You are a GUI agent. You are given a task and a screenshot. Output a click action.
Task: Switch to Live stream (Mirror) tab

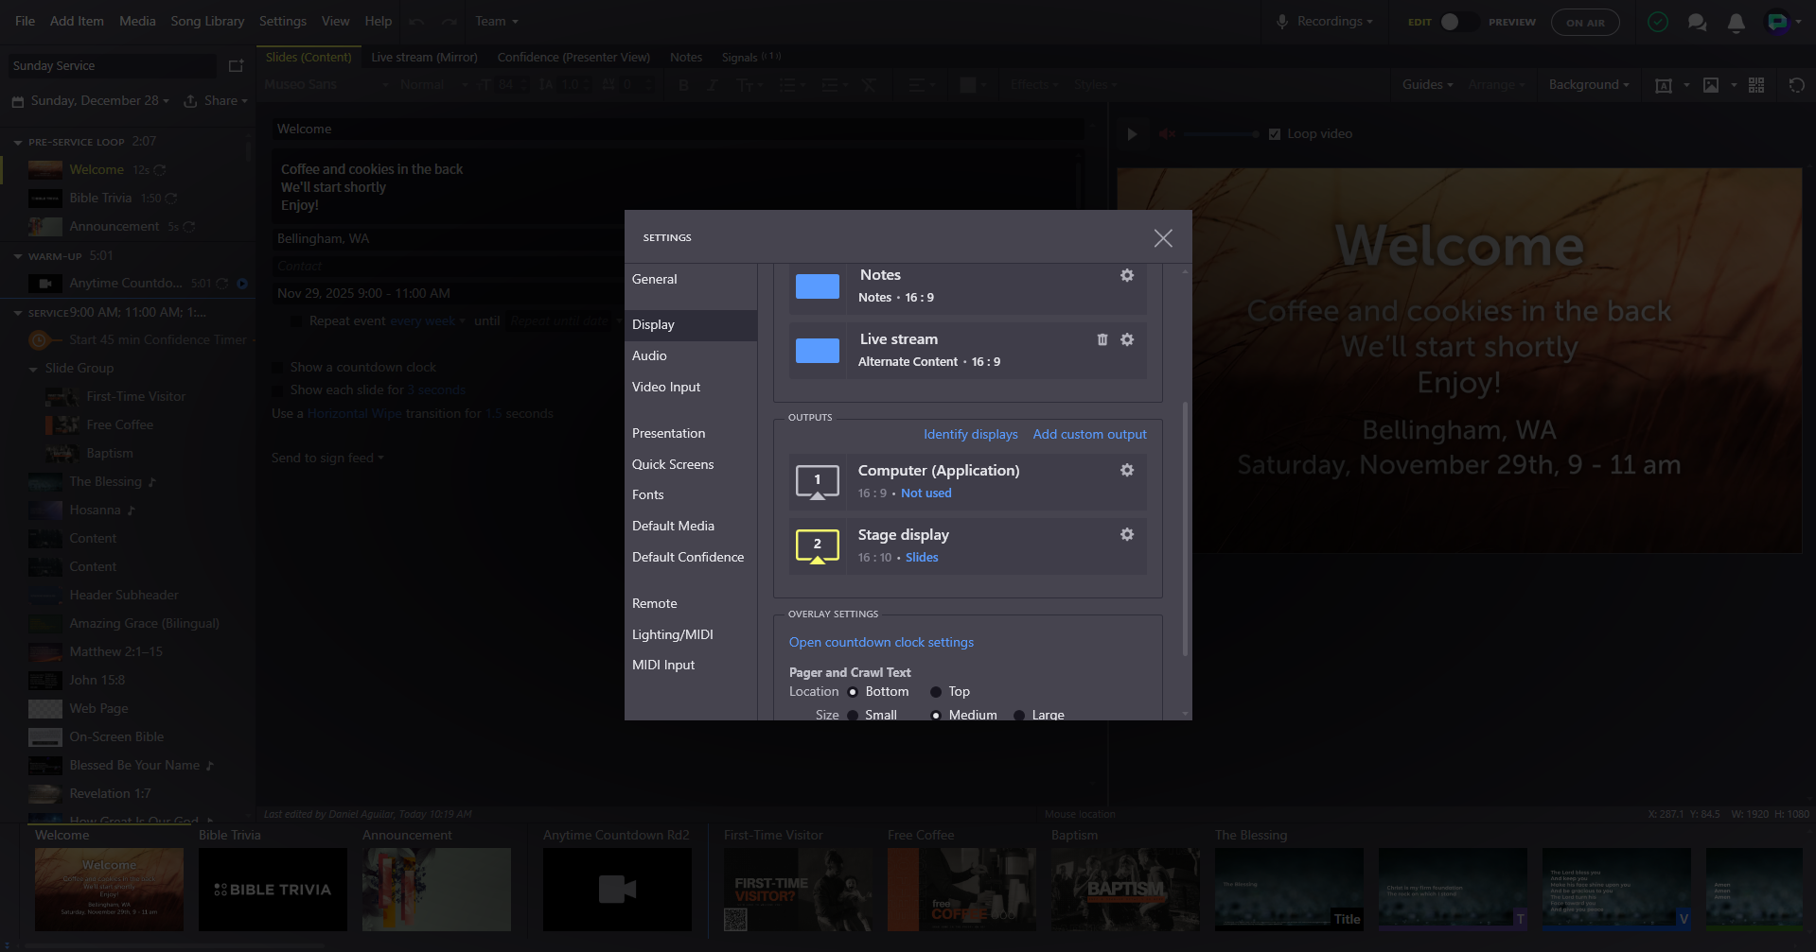pos(424,57)
